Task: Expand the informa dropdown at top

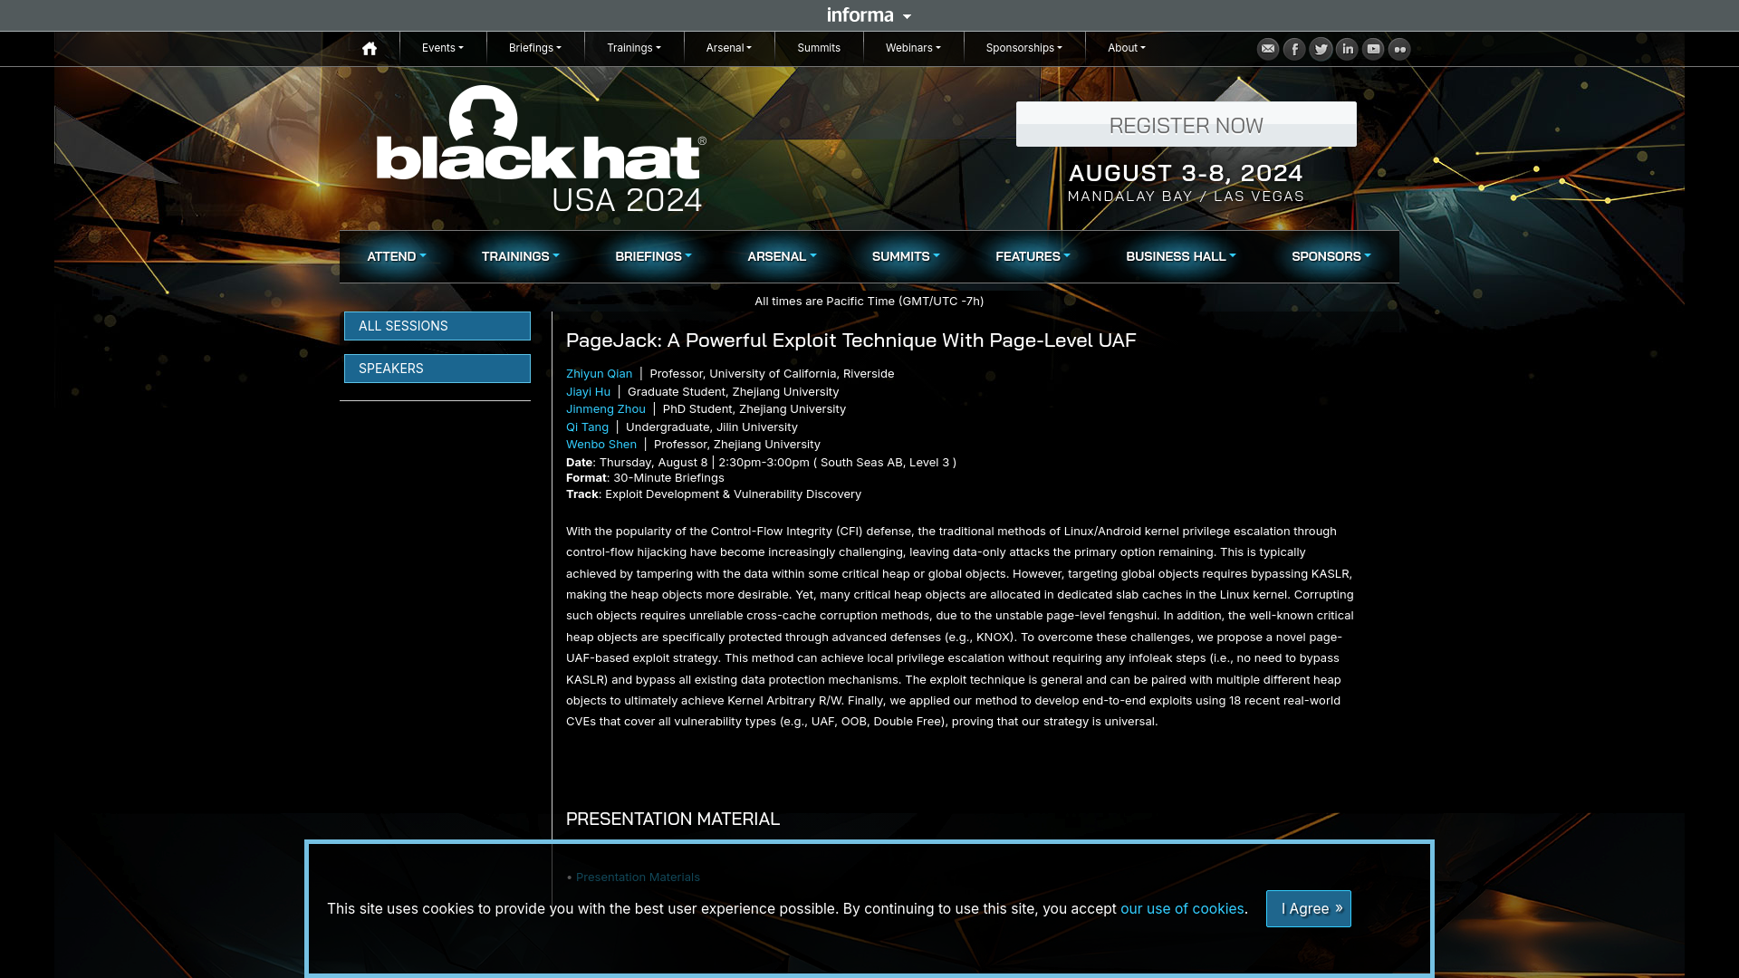Action: point(869,15)
